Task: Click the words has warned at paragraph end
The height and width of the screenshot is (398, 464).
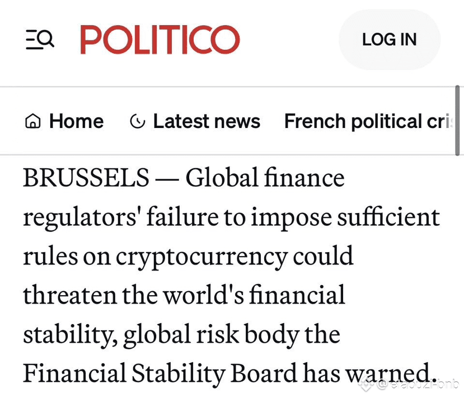Action: pos(369,373)
